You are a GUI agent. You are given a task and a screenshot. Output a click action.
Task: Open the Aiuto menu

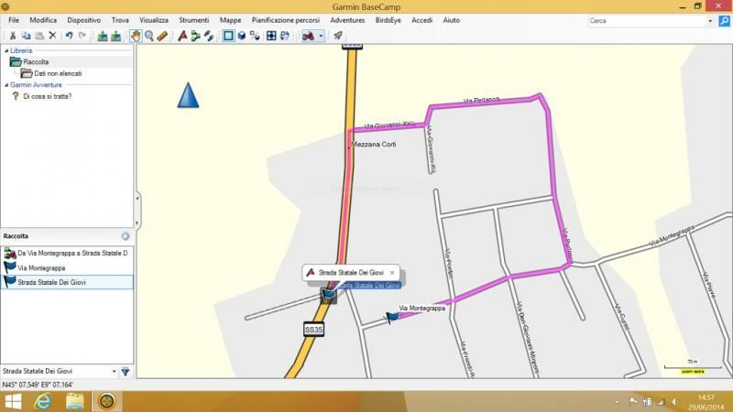pyautogui.click(x=451, y=20)
